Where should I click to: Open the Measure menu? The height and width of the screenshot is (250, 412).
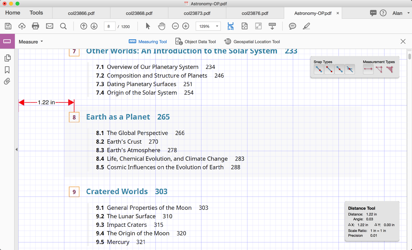(31, 42)
